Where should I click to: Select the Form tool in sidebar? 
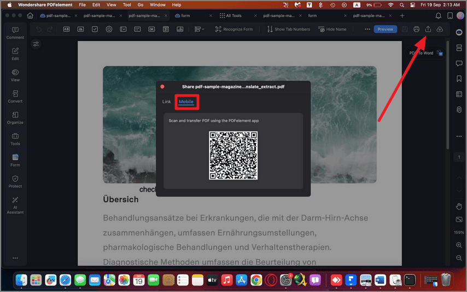tap(15, 160)
